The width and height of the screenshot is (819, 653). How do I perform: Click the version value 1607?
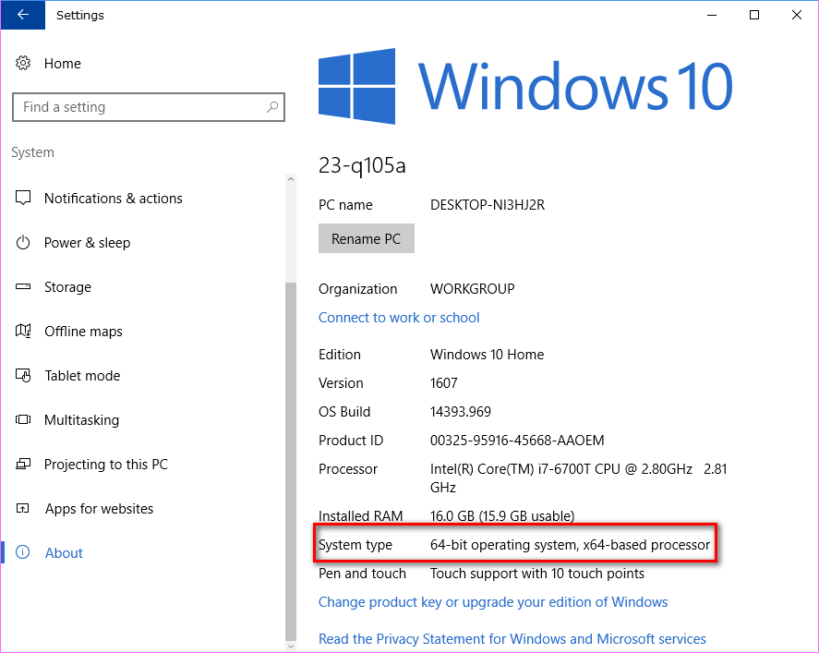pyautogui.click(x=443, y=383)
